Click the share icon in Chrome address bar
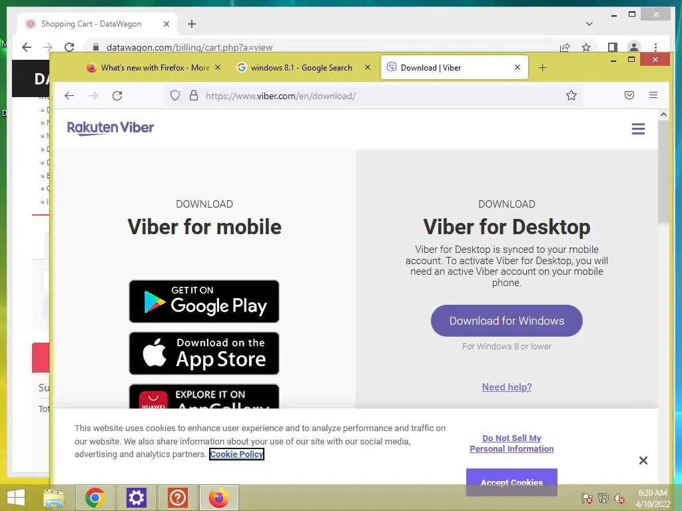Screen dimensions: 682x511 pos(565,47)
